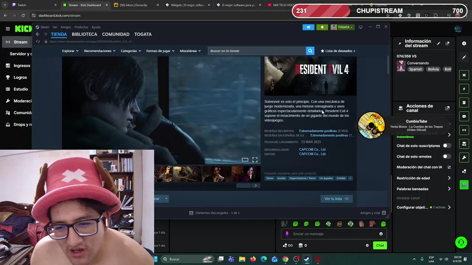Open File Explorer from the taskbar
This screenshot has height=265, width=472.
tap(242, 259)
